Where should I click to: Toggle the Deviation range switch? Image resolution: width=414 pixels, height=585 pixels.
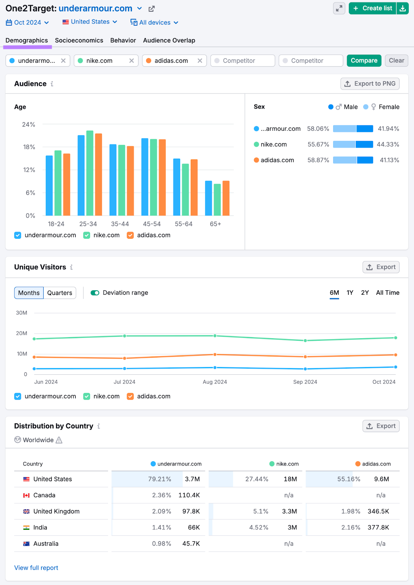[95, 293]
